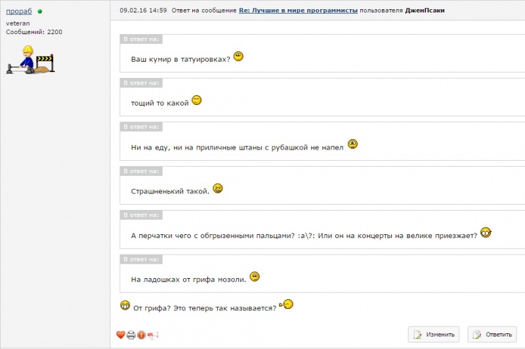Screen dimensions: 525x349
Task: Click the grinning smiley before 'От грифа?'
Action: pos(125,305)
